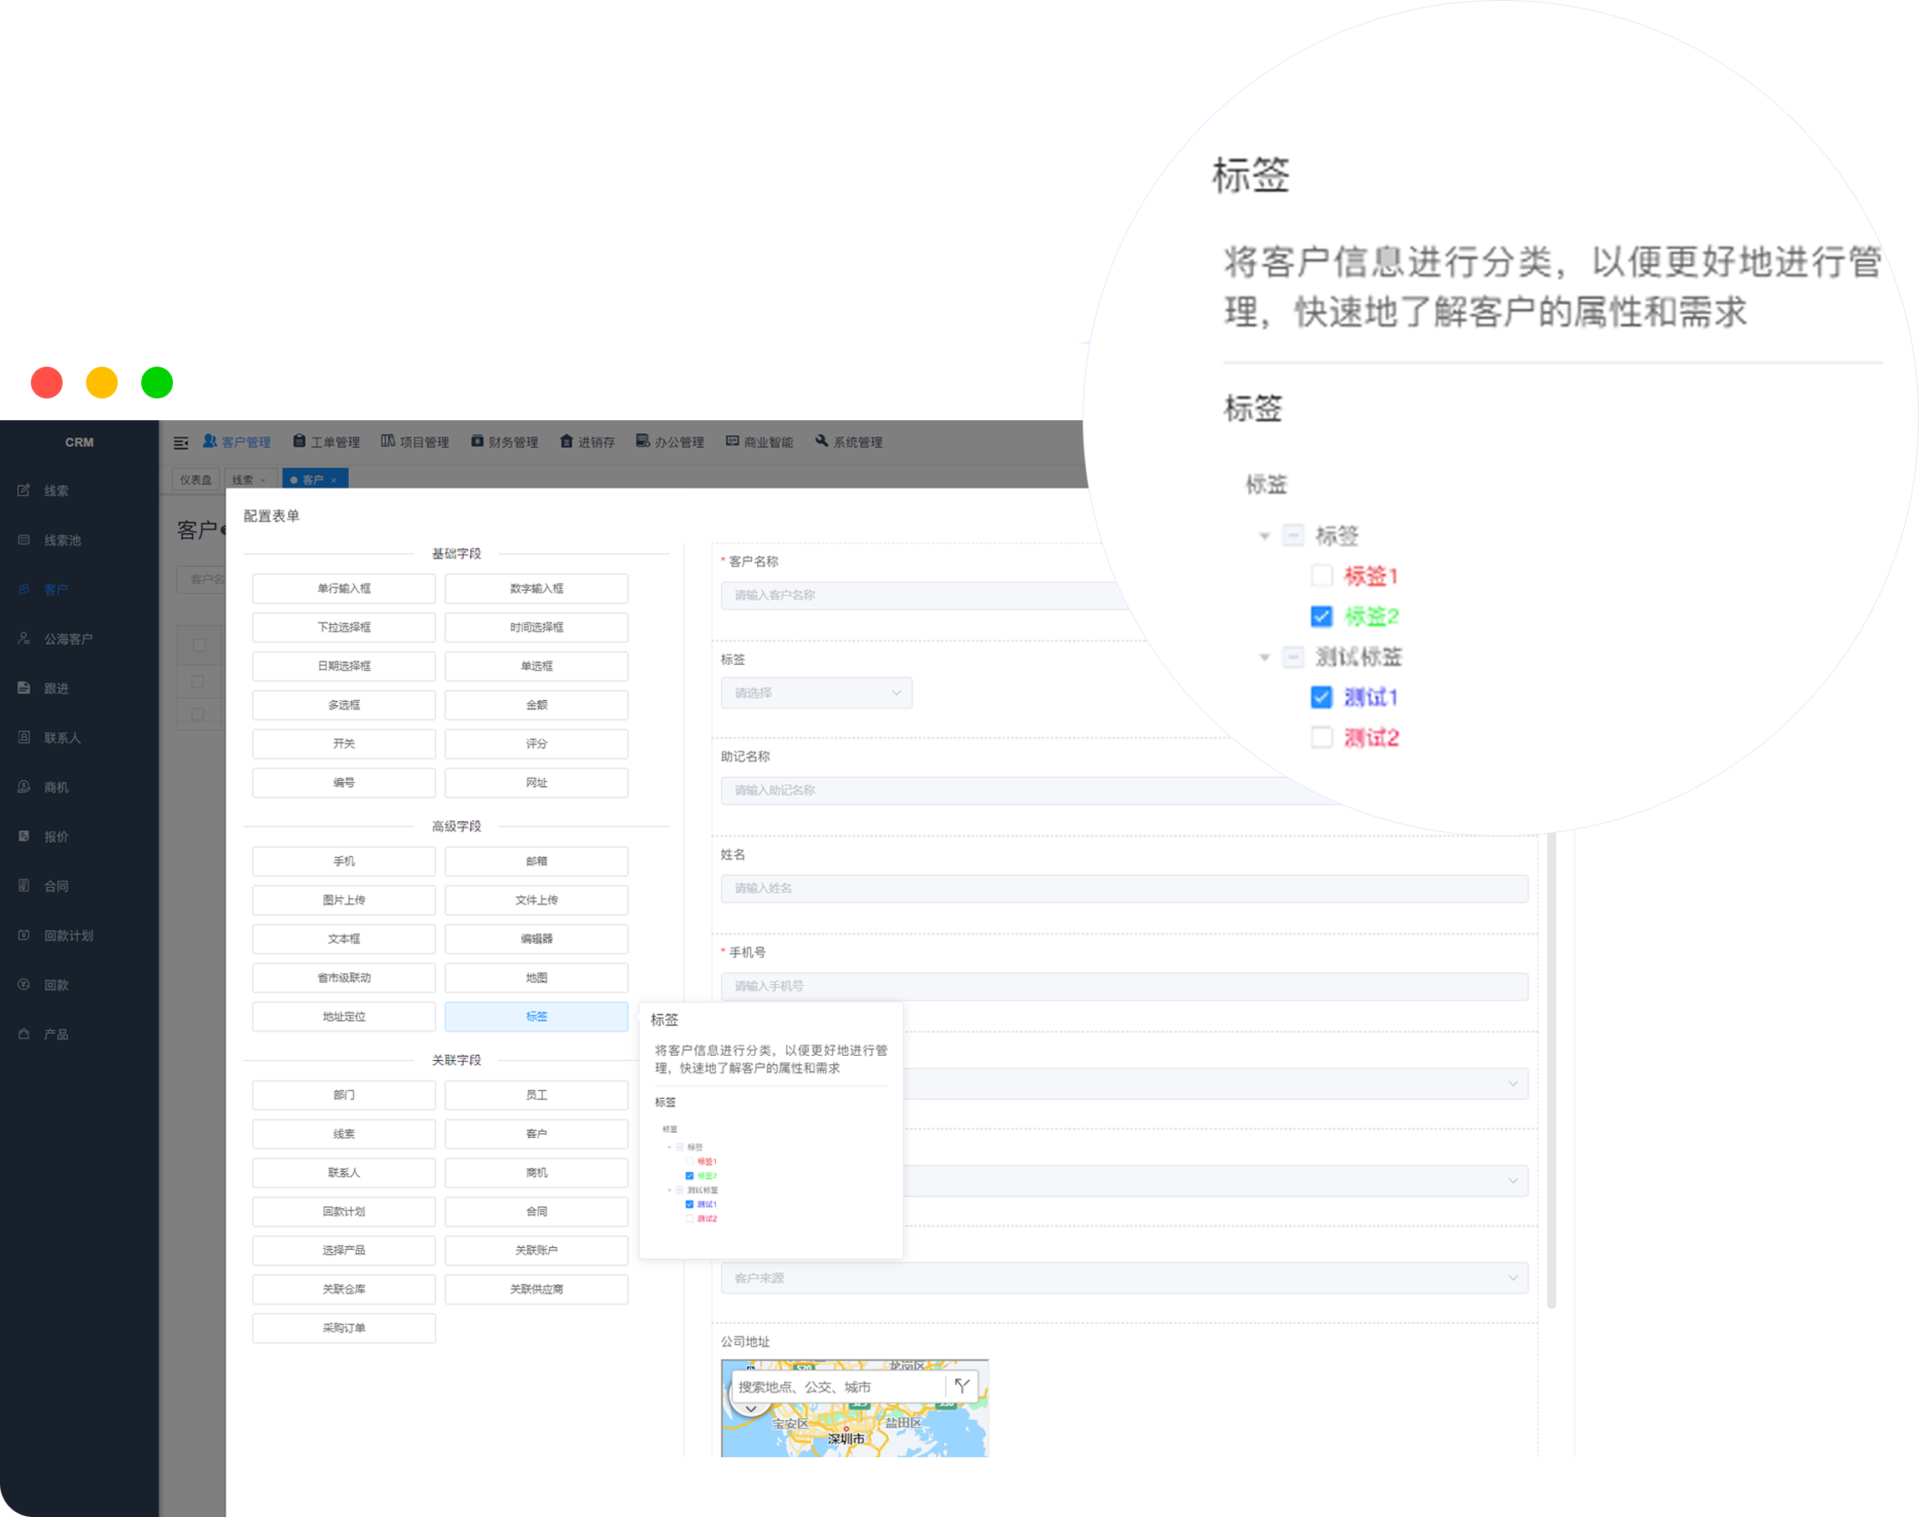Open the 商机 sidebar item
The image size is (1919, 1517).
[x=55, y=786]
